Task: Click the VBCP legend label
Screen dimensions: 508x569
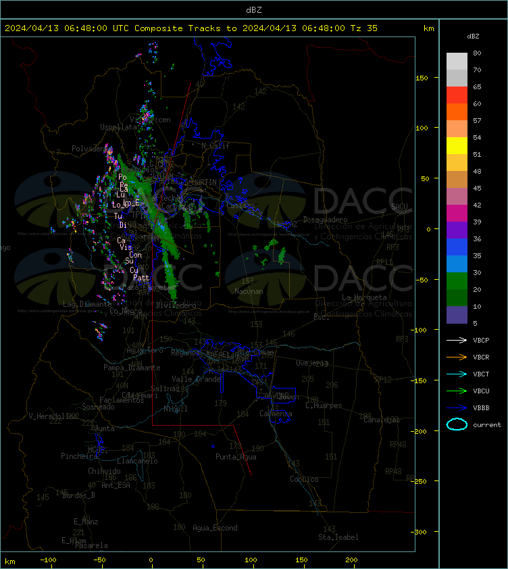Action: [481, 341]
